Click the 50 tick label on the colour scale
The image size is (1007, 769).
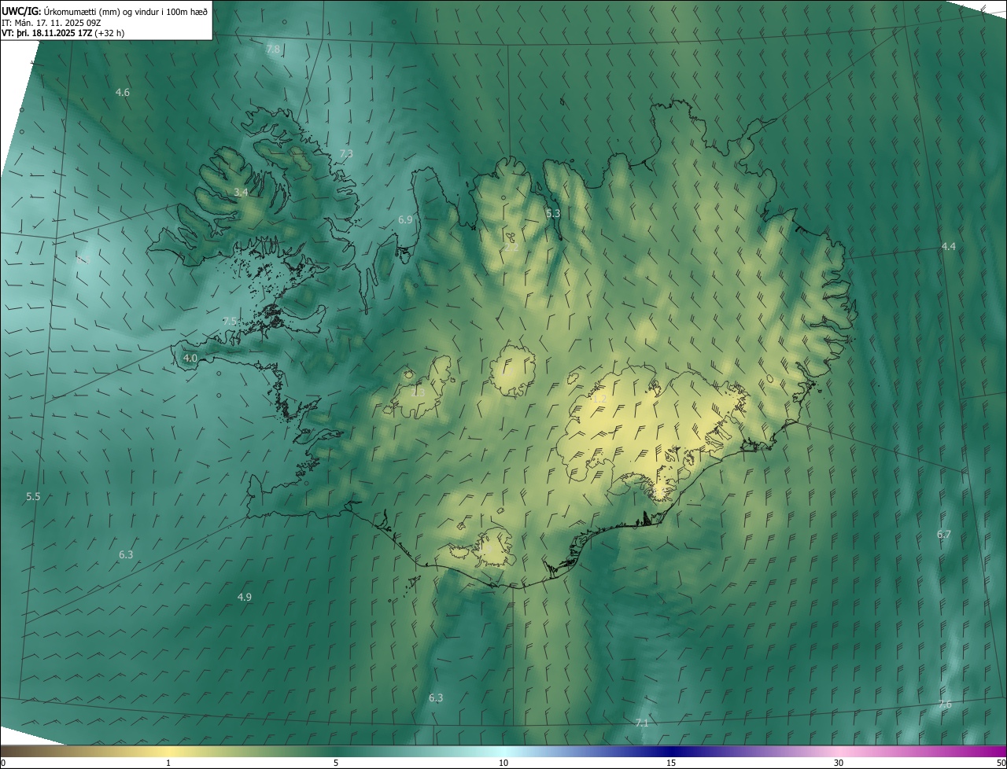[x=1001, y=763]
